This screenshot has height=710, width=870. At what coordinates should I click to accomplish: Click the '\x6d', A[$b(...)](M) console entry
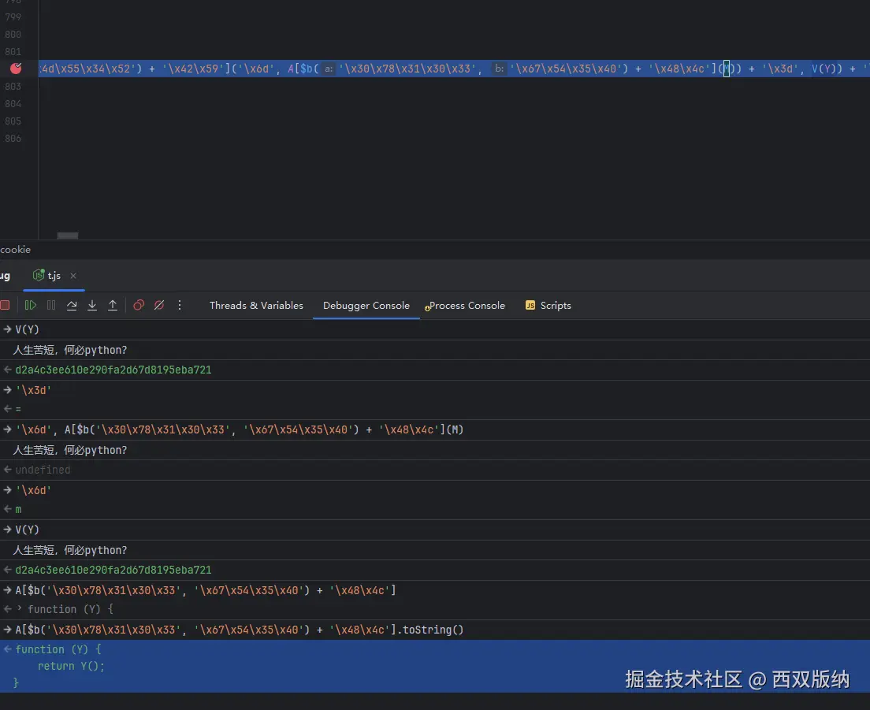pyautogui.click(x=239, y=430)
